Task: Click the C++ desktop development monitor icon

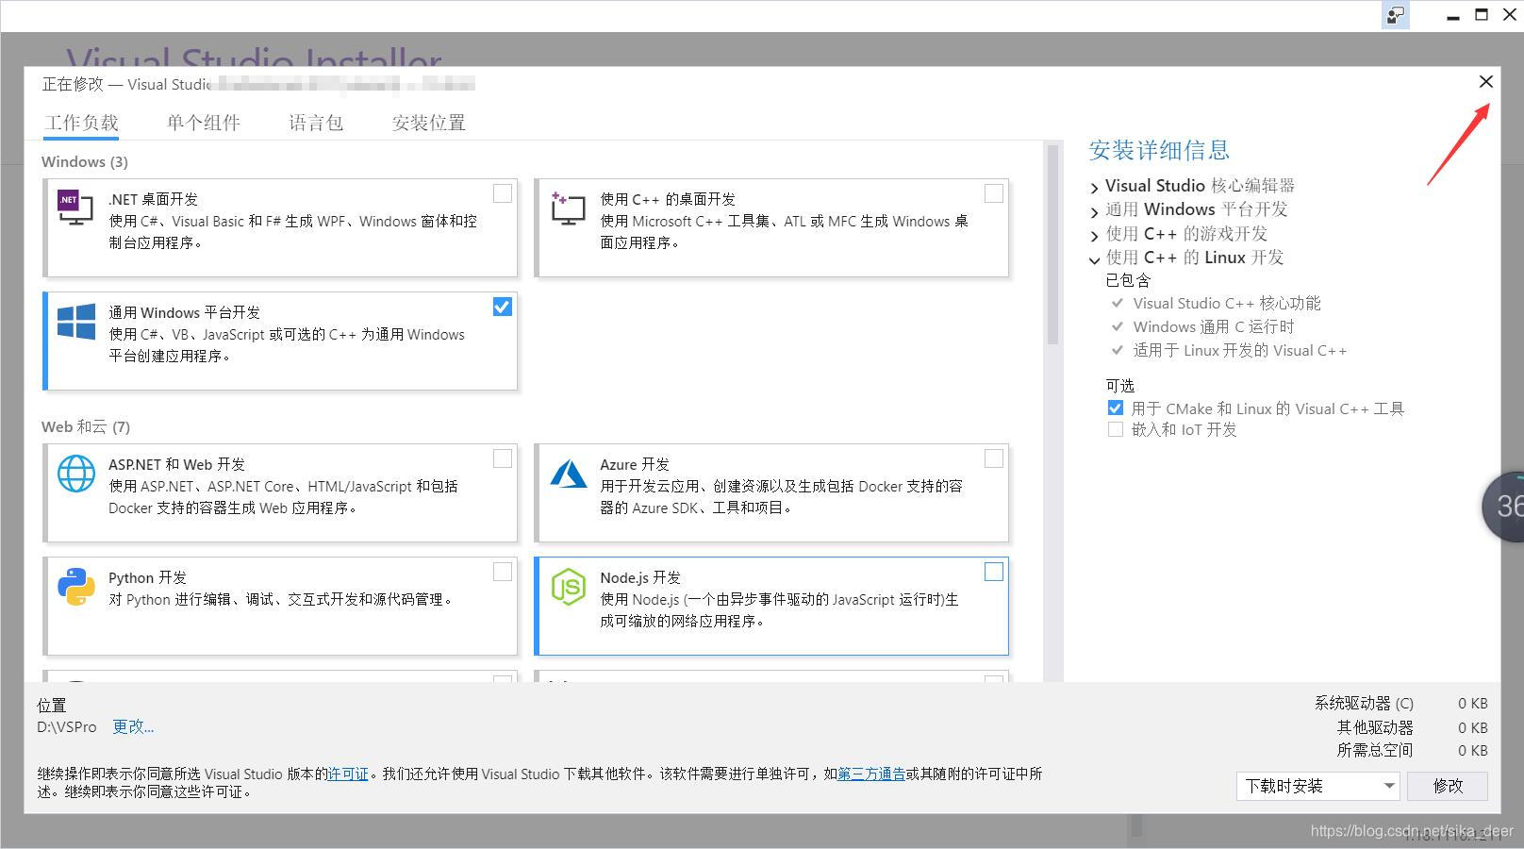Action: point(568,208)
